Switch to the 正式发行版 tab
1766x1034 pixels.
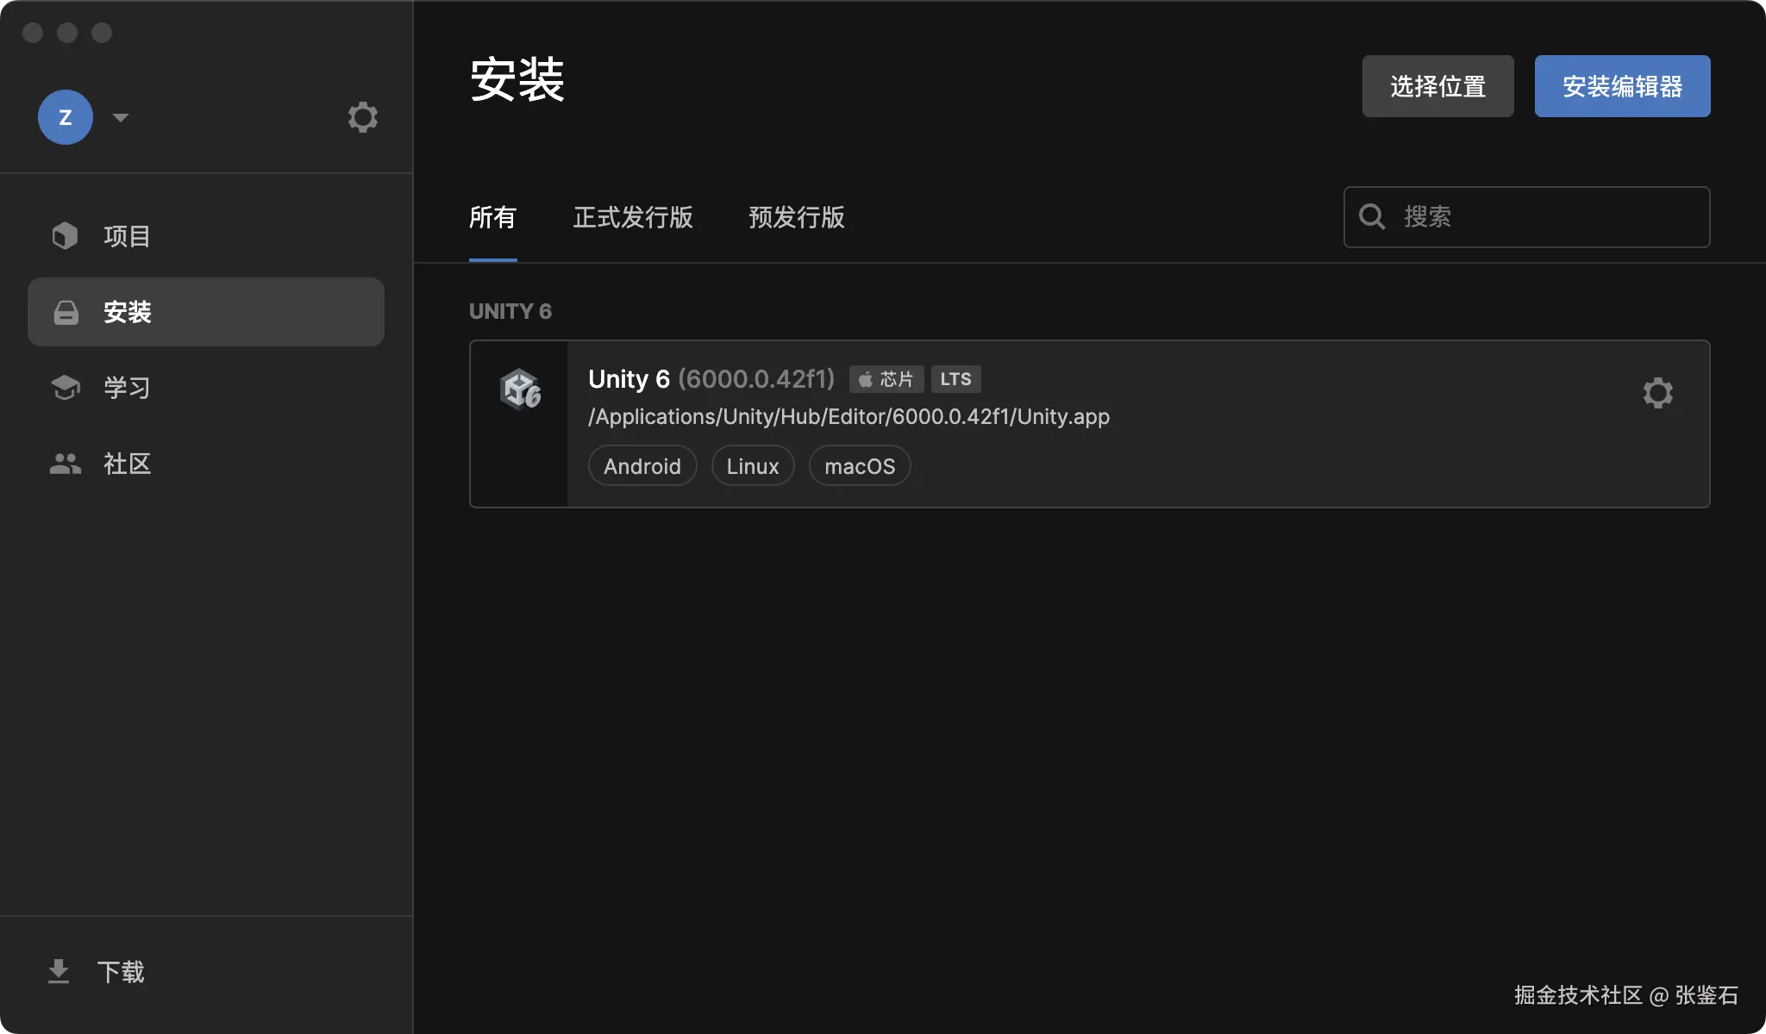(633, 218)
